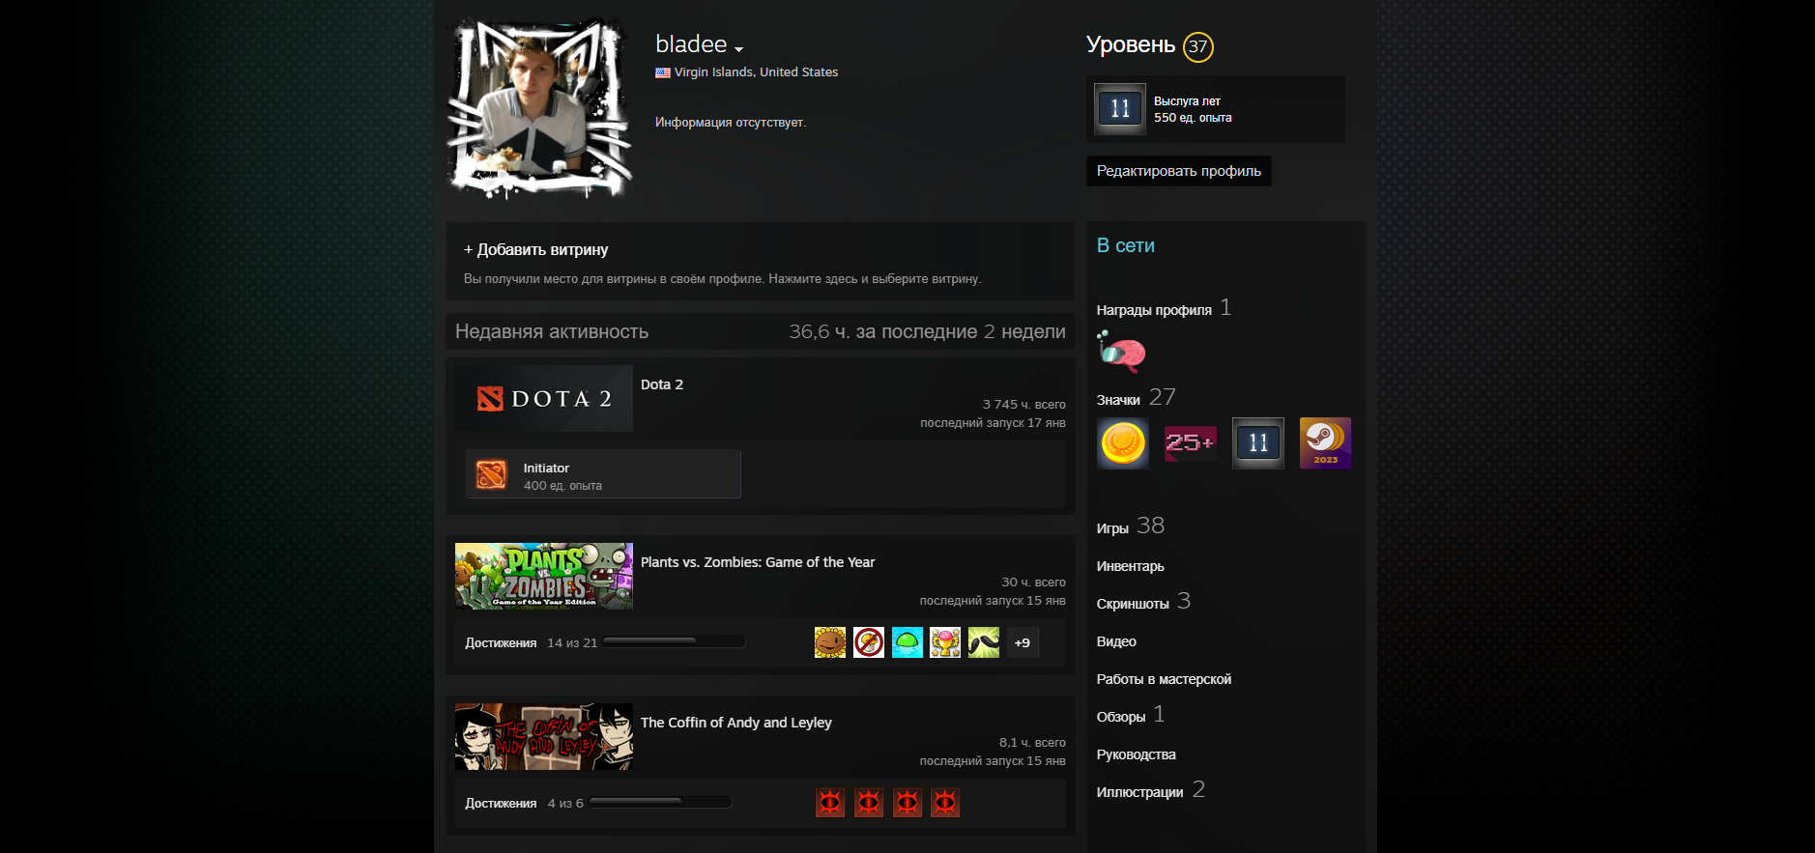Click 'Информация отсутствует.' text
This screenshot has height=853, width=1815.
pyautogui.click(x=731, y=123)
